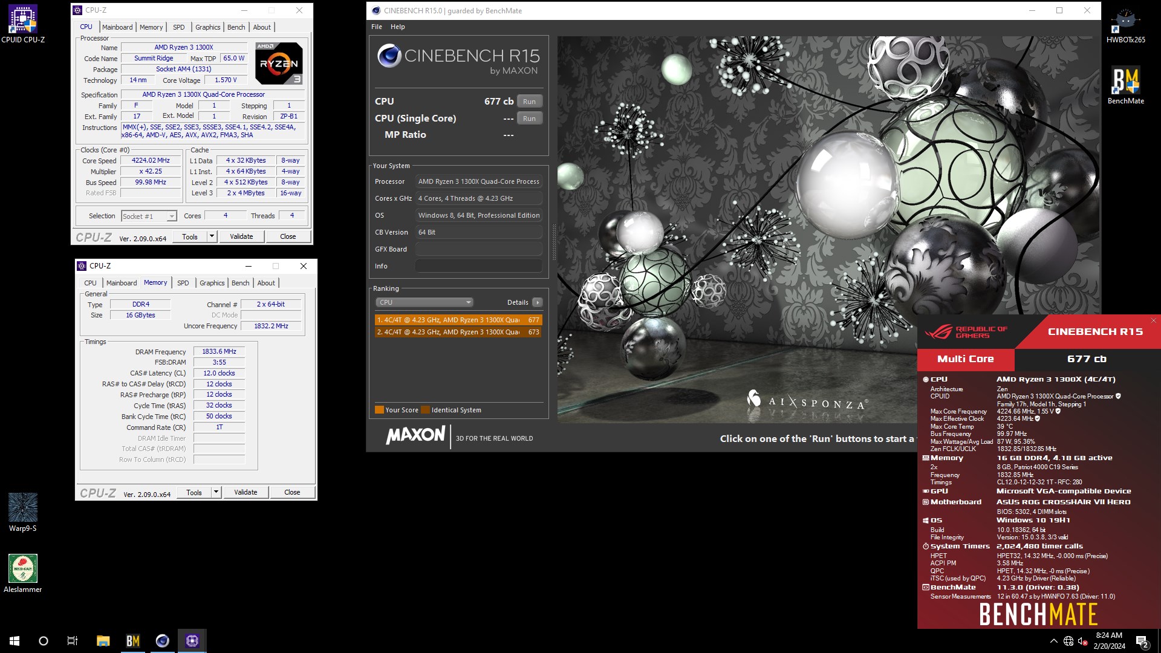Open Graphics tab in Memory CPU-Z window
Screen dimensions: 1161x653
(212, 283)
